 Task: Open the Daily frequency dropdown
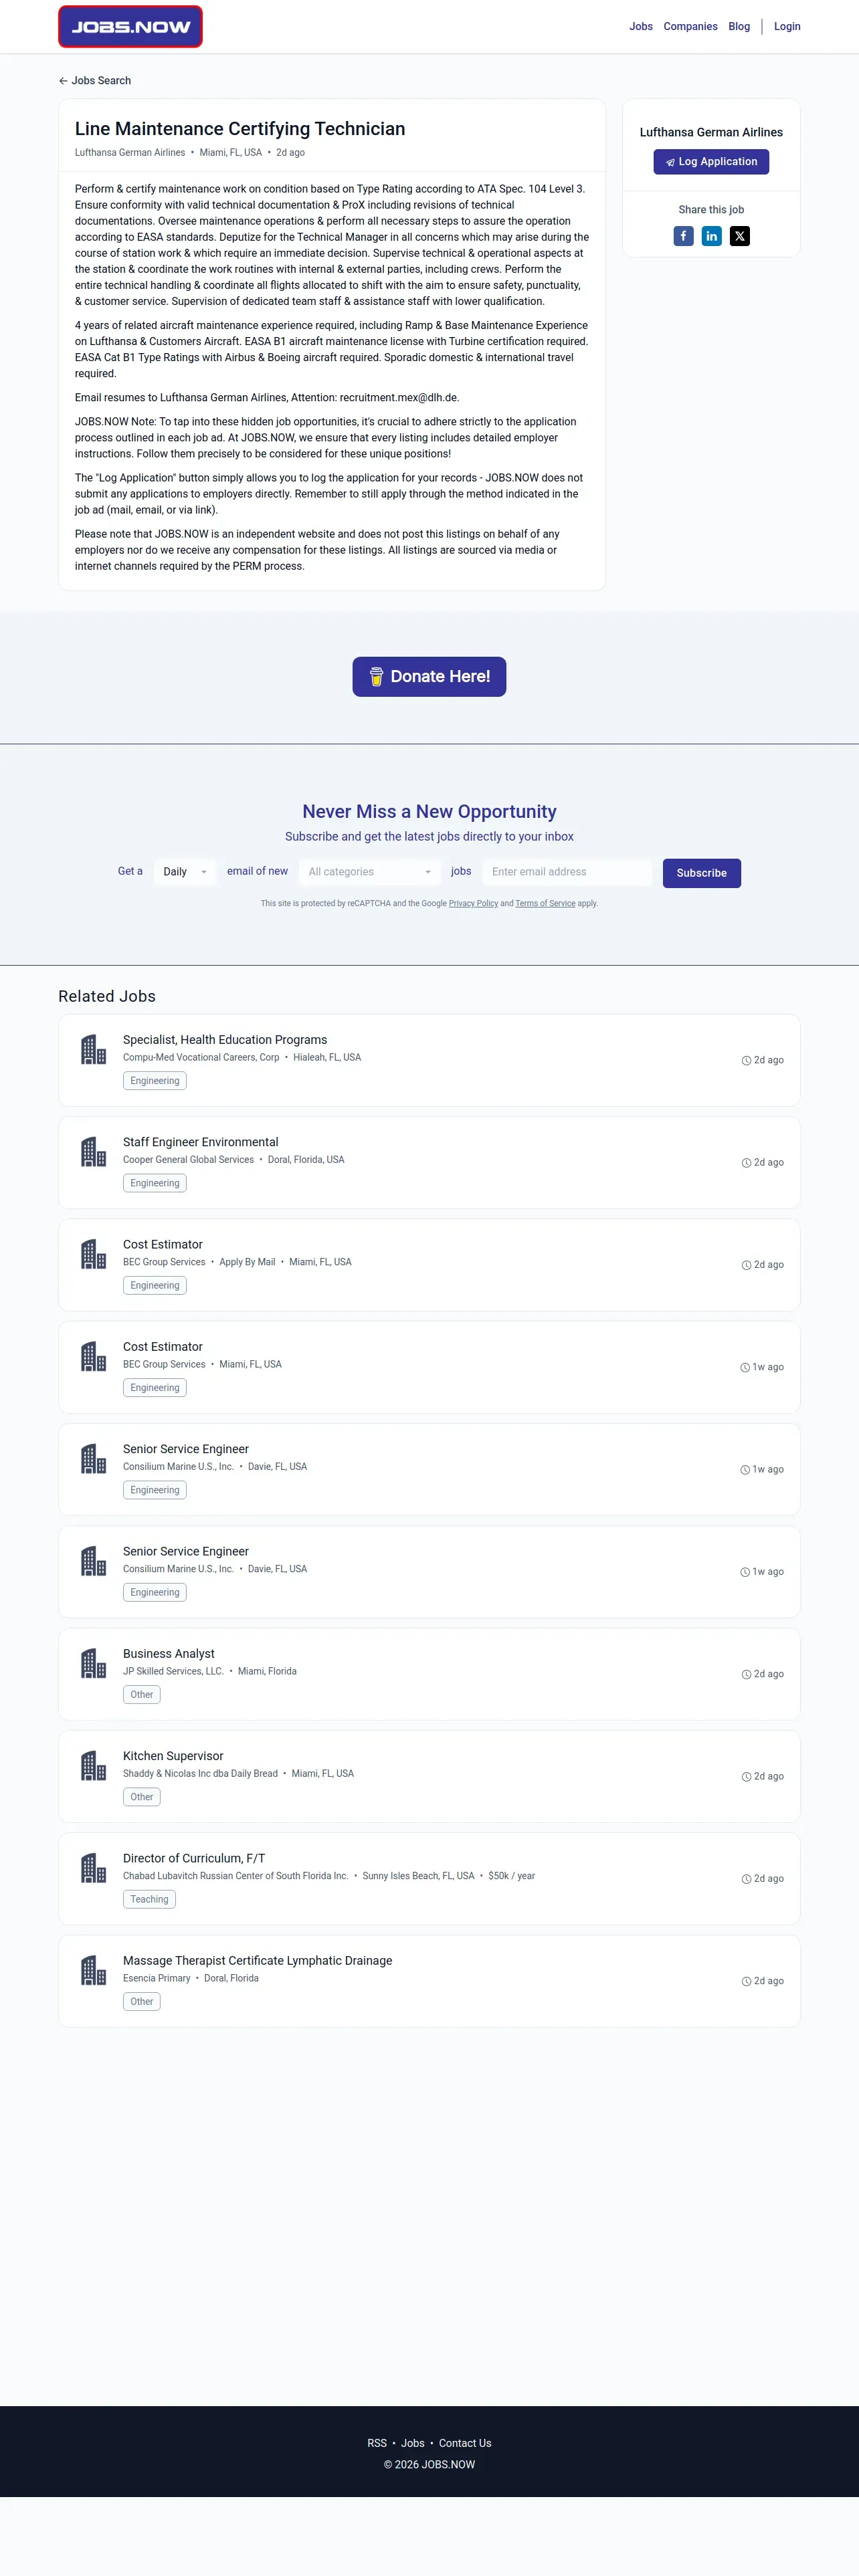pos(185,872)
